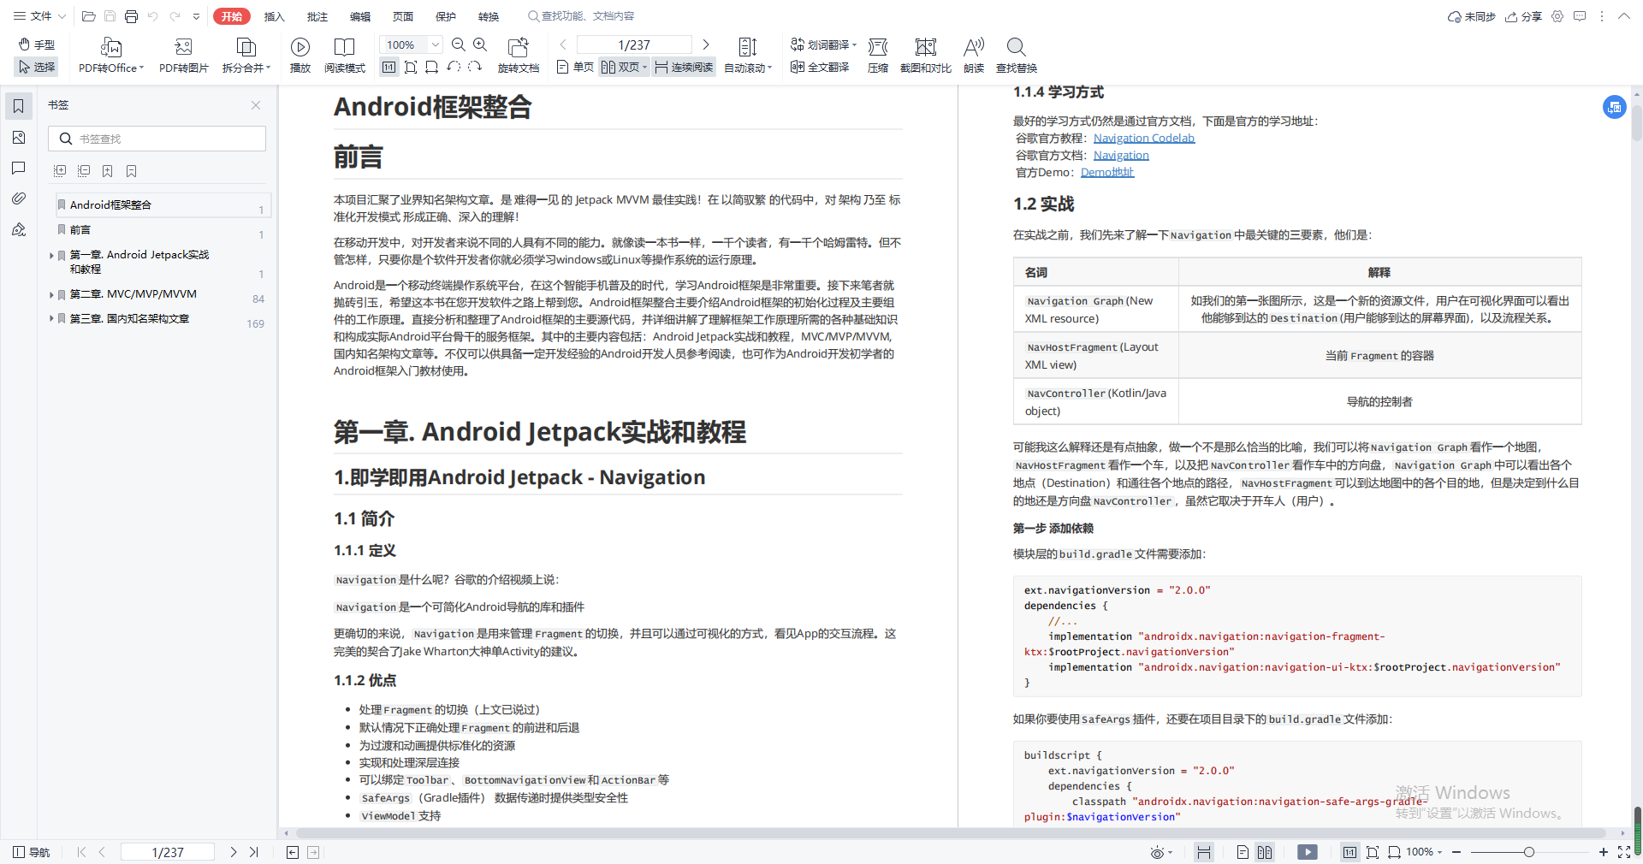Click the 查找功能 search box

(x=582, y=16)
